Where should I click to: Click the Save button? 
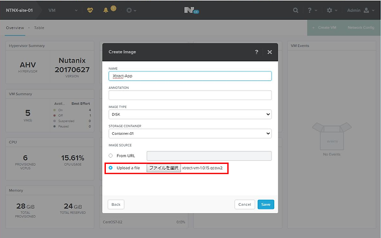[x=266, y=205]
